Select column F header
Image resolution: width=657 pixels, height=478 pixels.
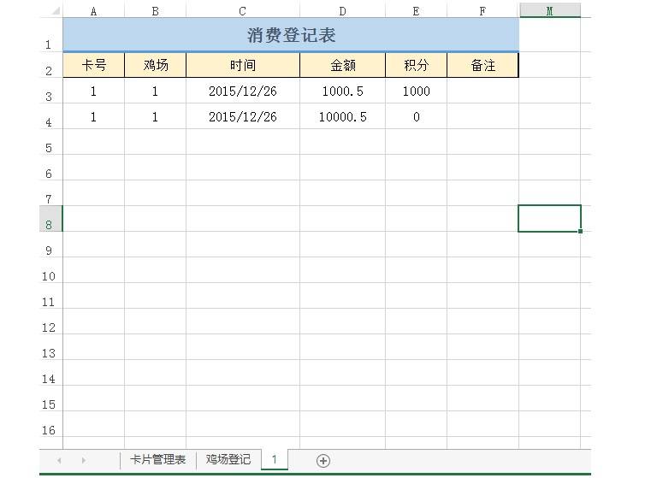[x=482, y=11]
